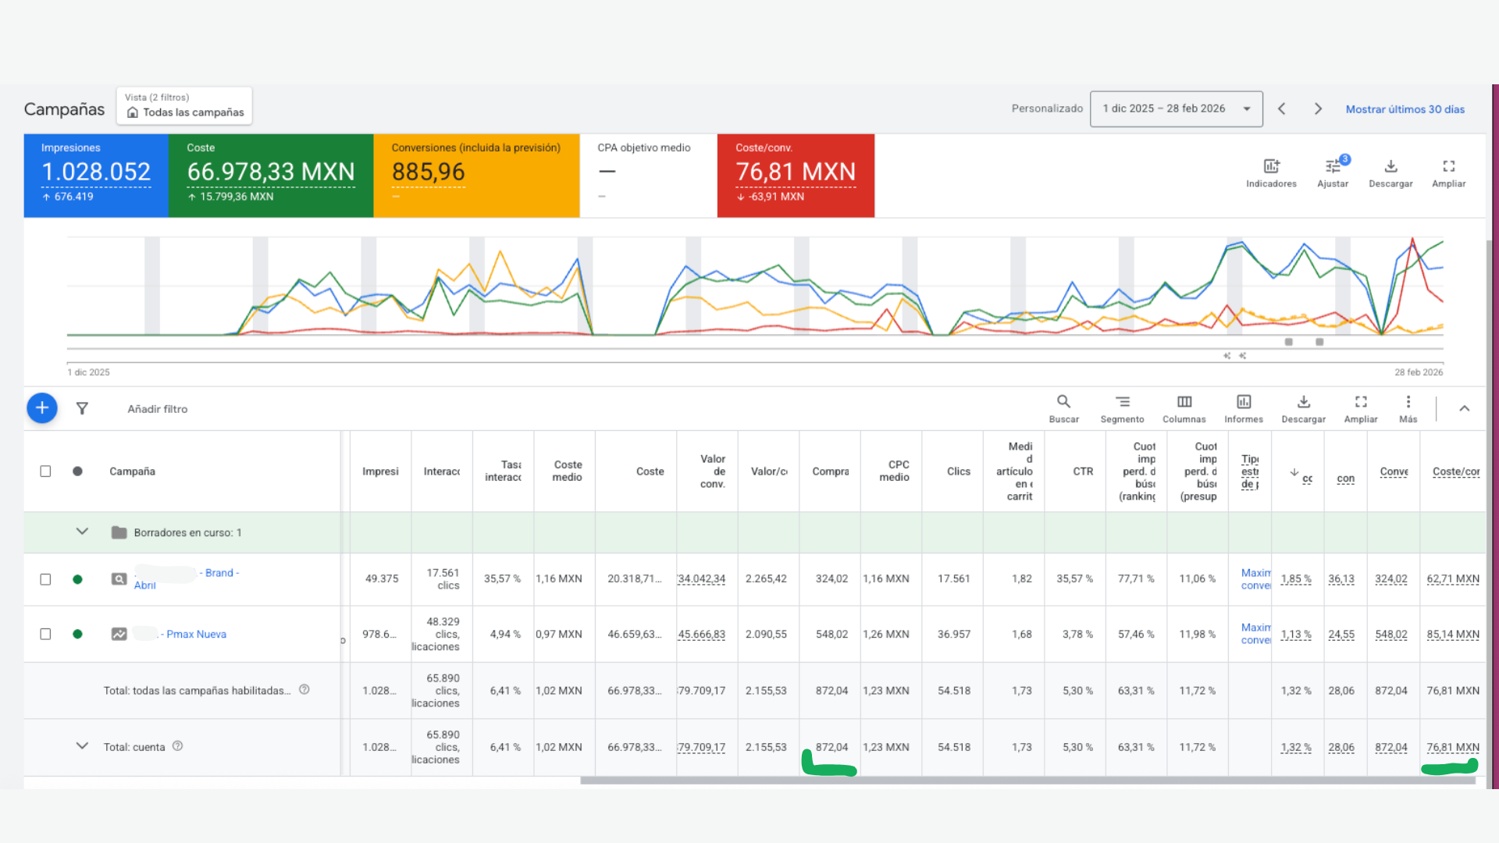Open the date range dropdown
This screenshot has height=843, width=1499.
[1176, 108]
